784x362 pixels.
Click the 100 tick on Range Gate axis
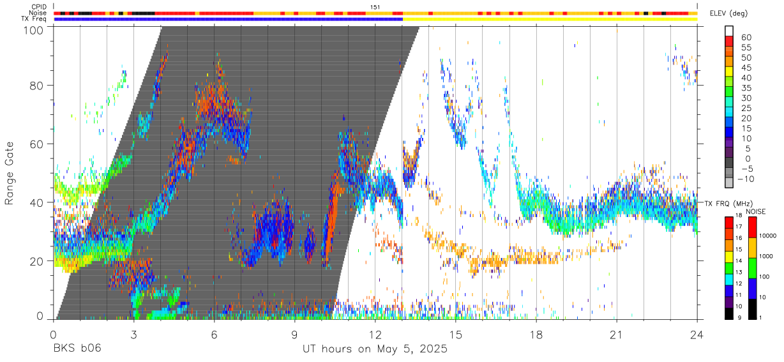pyautogui.click(x=34, y=29)
